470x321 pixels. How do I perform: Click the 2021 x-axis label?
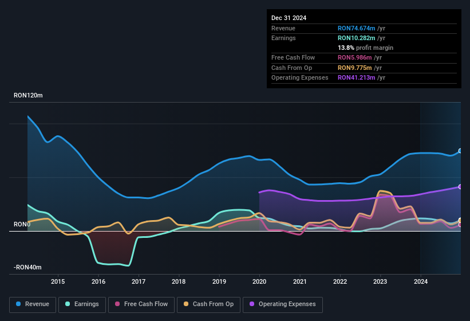(300, 281)
